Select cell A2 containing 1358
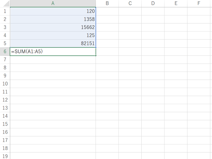The image size is (212, 159). [x=53, y=19]
